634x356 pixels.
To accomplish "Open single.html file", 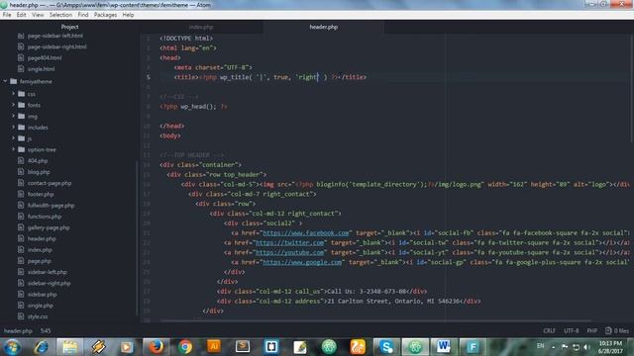I will 41,69.
